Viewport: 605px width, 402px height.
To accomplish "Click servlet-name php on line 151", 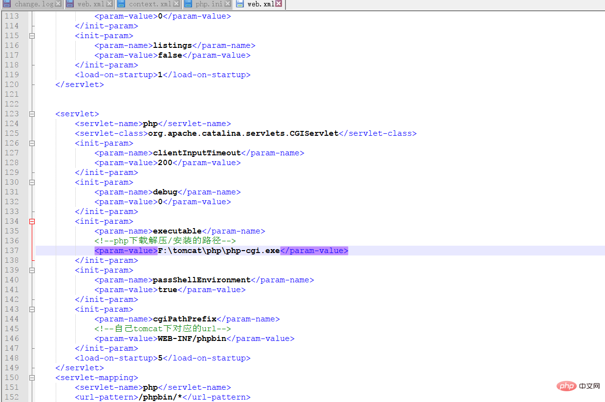I will coord(151,387).
